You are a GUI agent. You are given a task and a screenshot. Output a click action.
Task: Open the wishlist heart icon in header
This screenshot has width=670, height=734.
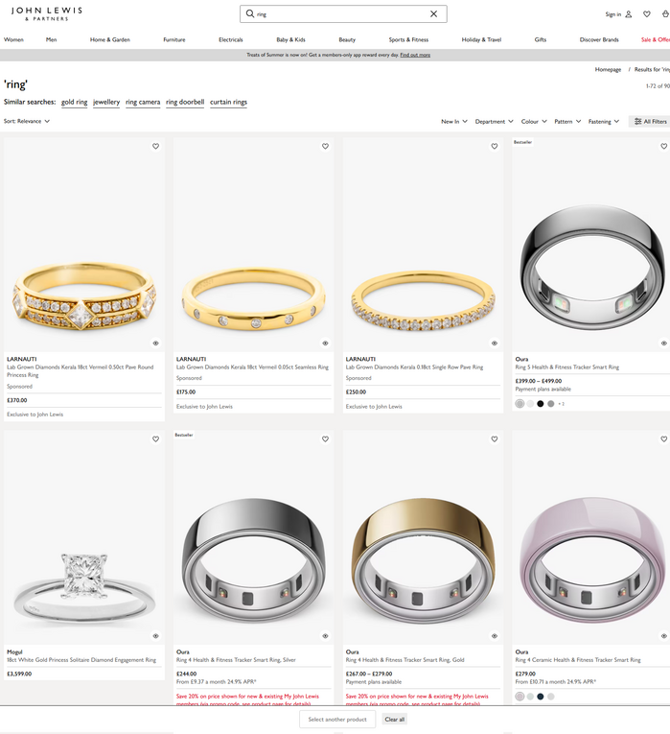tap(647, 14)
